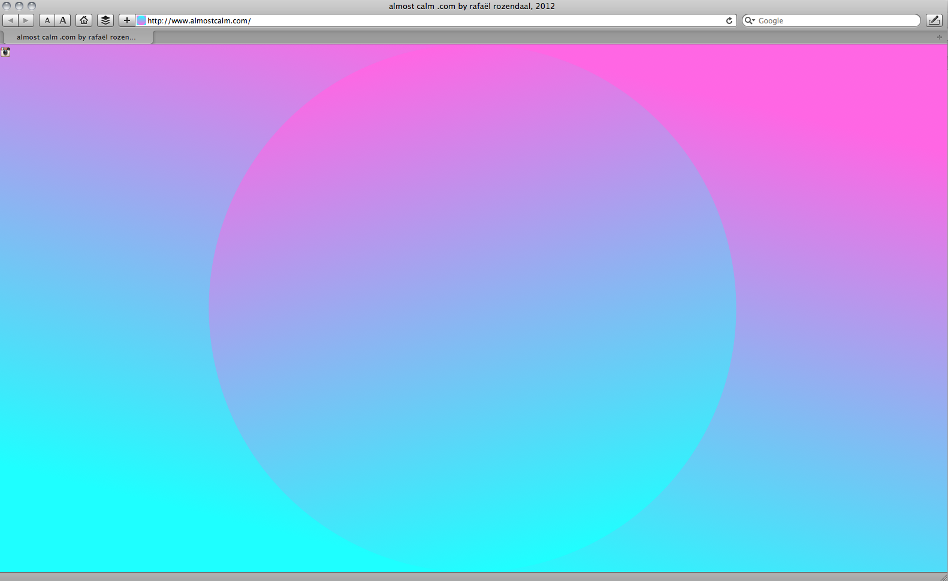The width and height of the screenshot is (948, 581).
Task: Click the large gradient circle
Action: coord(472,308)
